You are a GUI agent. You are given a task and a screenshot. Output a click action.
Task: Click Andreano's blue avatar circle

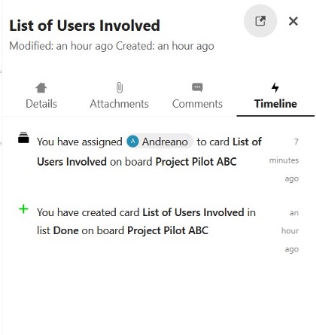click(x=132, y=142)
